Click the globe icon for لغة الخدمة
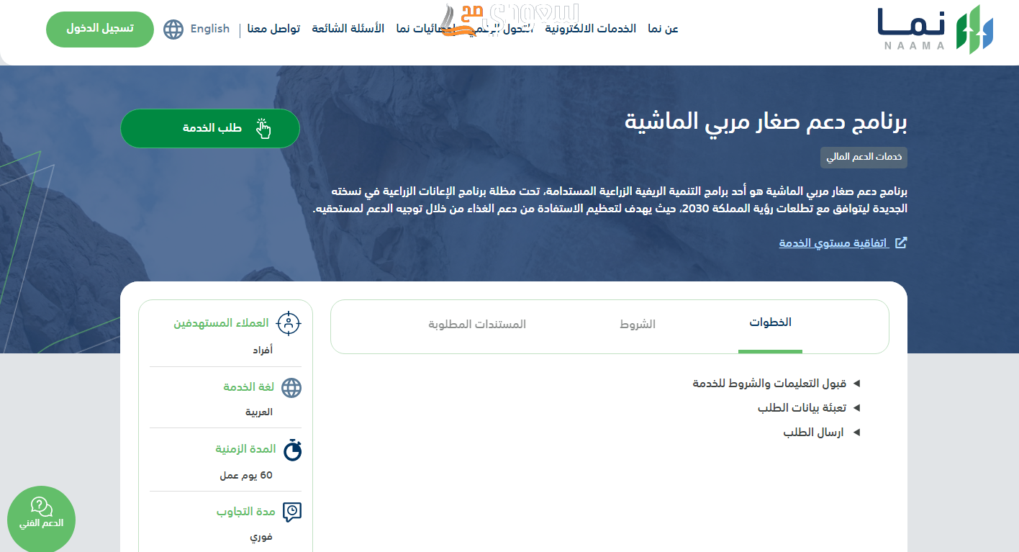This screenshot has width=1019, height=552. [x=291, y=388]
